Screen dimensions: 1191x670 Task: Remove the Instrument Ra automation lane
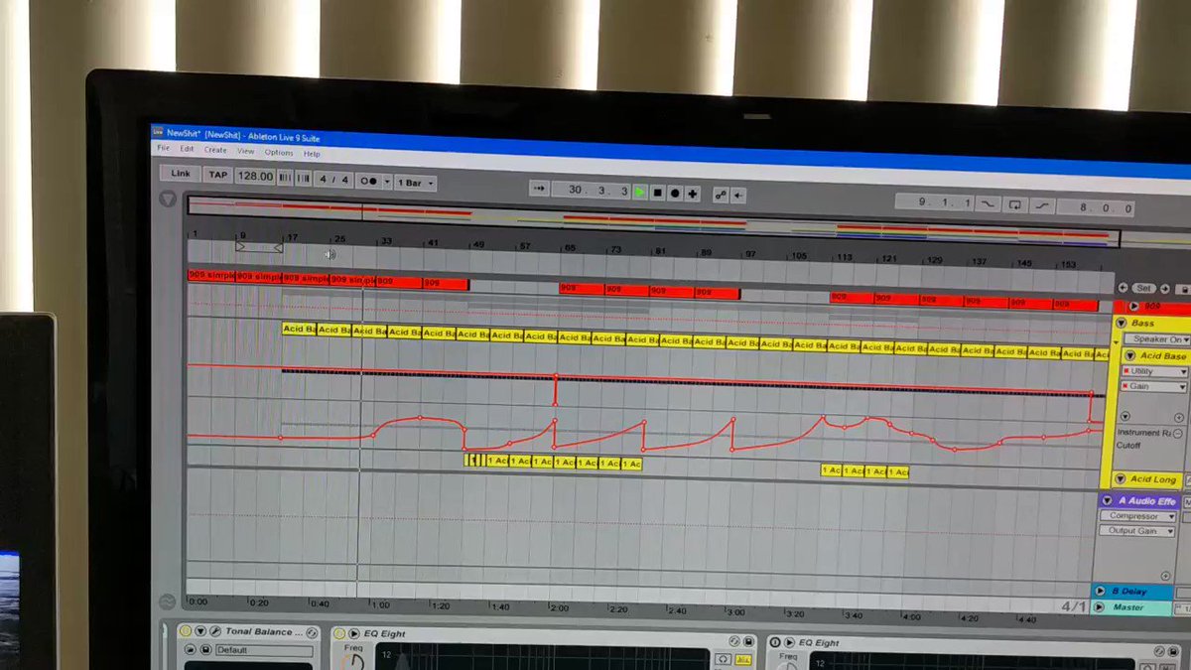point(1178,434)
